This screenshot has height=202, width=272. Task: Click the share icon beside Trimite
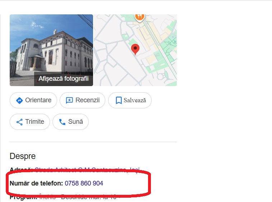click(19, 122)
